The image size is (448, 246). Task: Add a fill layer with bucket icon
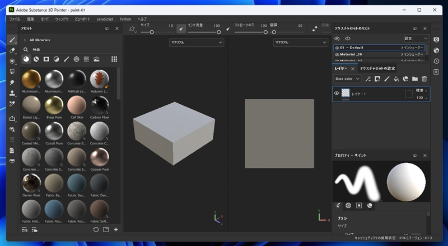coord(396,79)
